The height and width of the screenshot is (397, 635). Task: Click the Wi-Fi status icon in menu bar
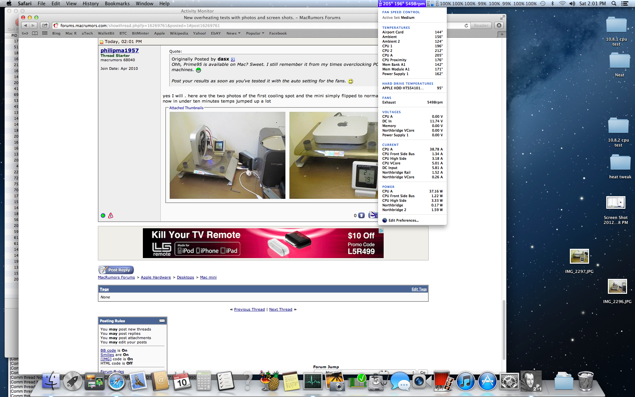tap(562, 4)
